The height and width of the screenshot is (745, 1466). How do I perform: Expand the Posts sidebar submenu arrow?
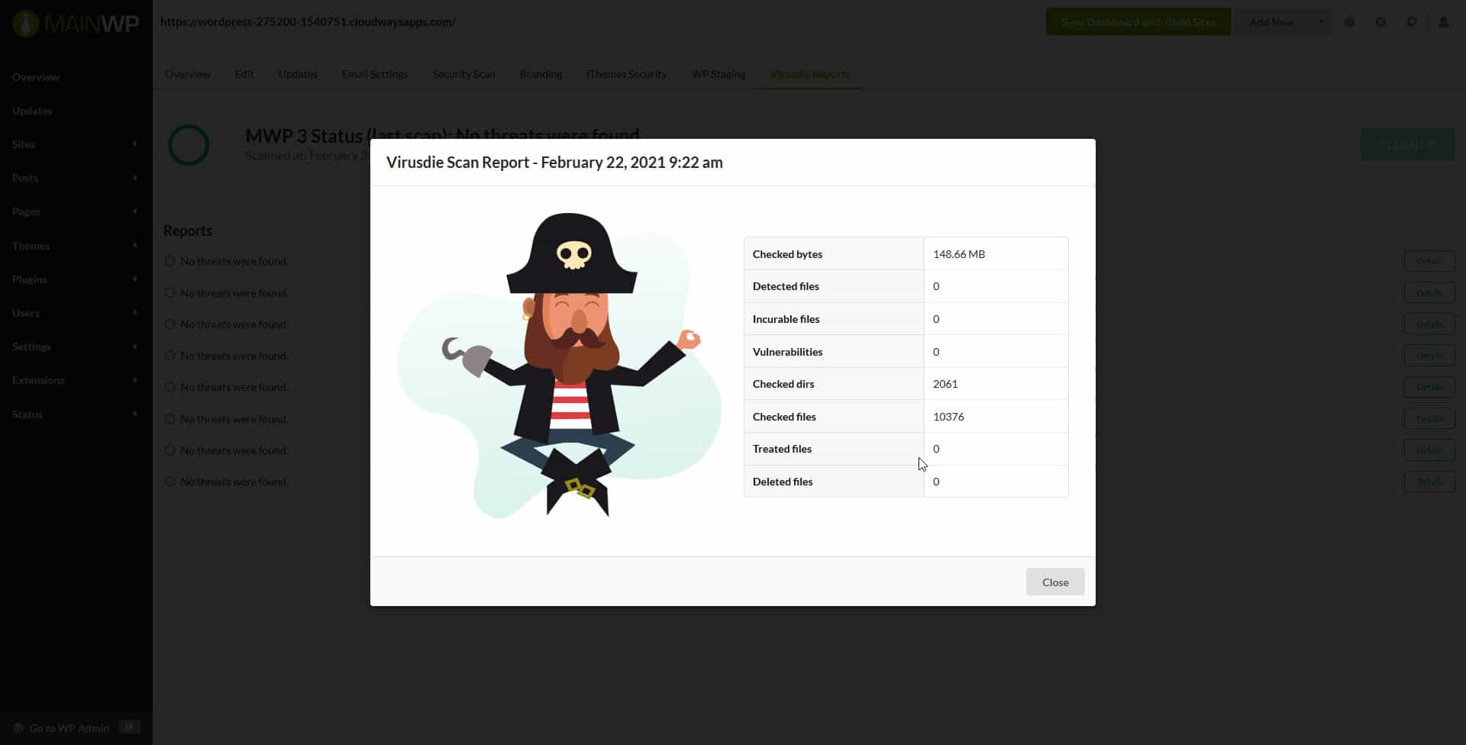[x=134, y=178]
